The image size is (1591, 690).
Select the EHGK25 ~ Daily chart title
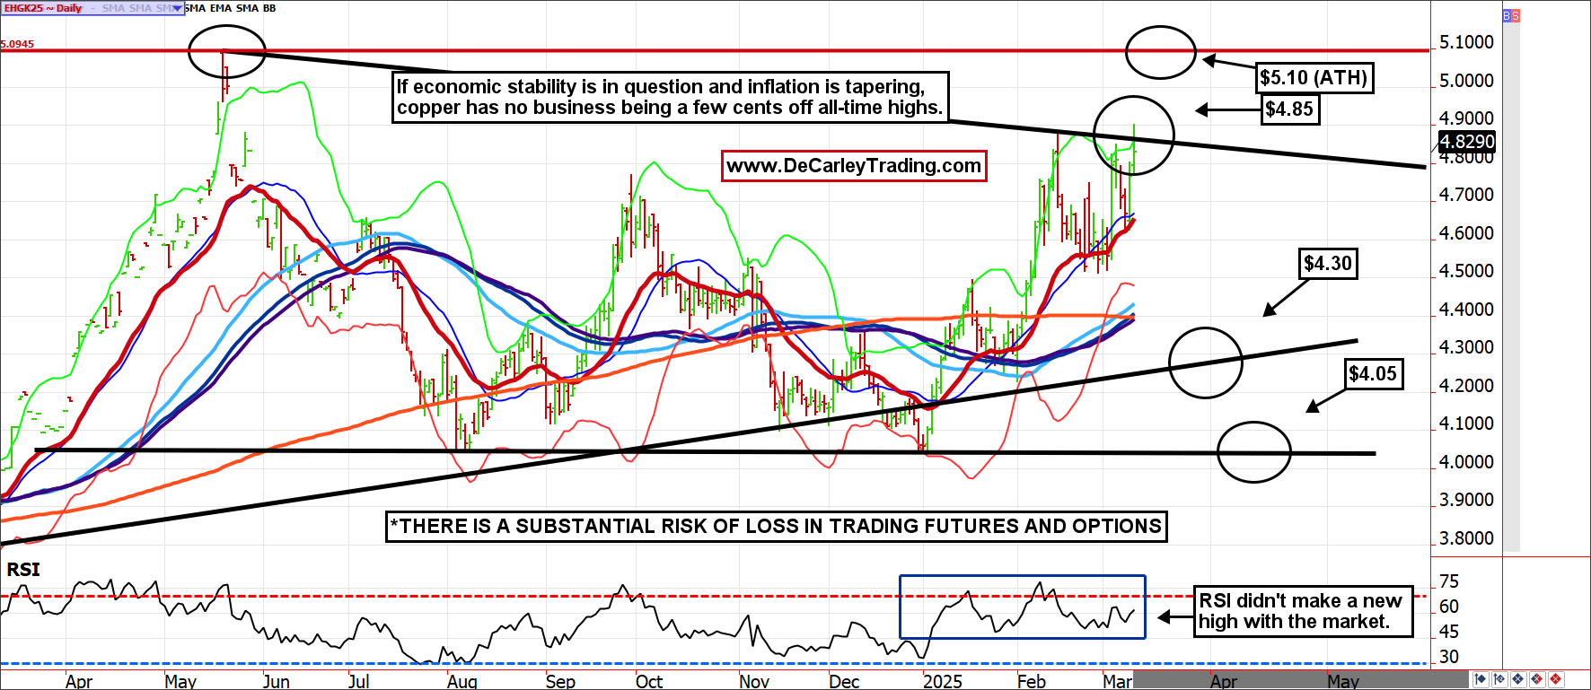43,8
